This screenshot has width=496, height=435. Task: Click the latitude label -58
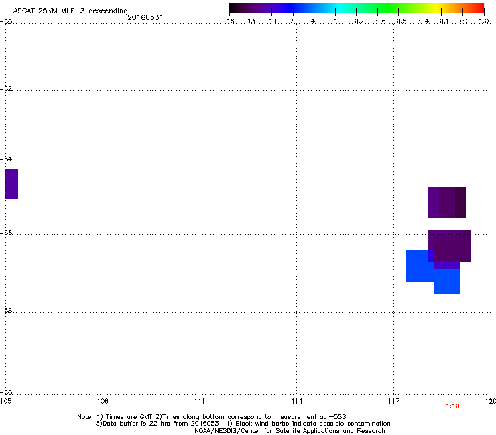6,311
